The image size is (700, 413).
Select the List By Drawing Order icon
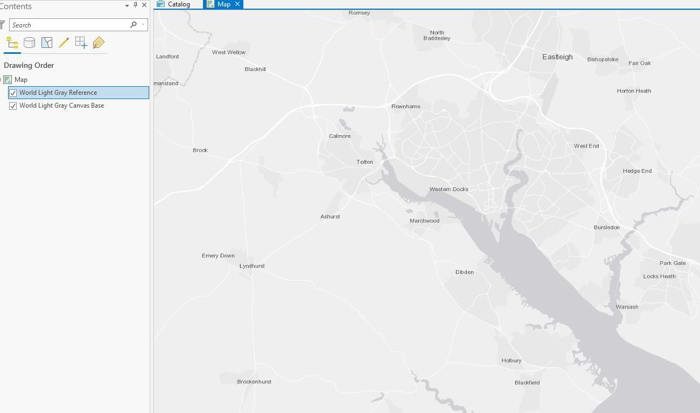click(x=12, y=42)
